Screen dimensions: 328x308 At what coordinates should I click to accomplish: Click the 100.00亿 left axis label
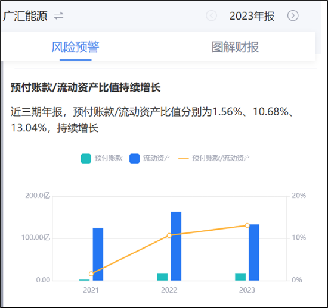pyautogui.click(x=36, y=237)
